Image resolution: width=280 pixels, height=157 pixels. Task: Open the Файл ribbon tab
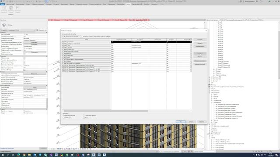[3, 4]
